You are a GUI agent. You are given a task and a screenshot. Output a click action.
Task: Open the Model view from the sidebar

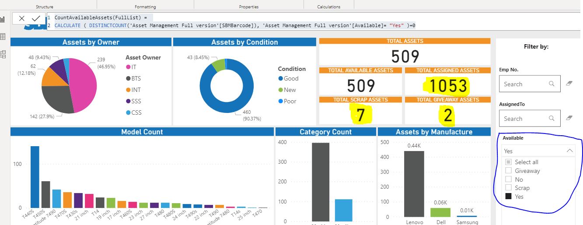click(2, 54)
